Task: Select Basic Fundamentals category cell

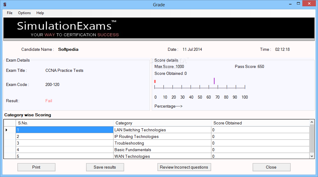Action: point(162,150)
